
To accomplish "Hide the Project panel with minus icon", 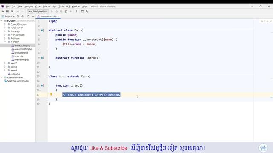I will [x=33, y=16].
